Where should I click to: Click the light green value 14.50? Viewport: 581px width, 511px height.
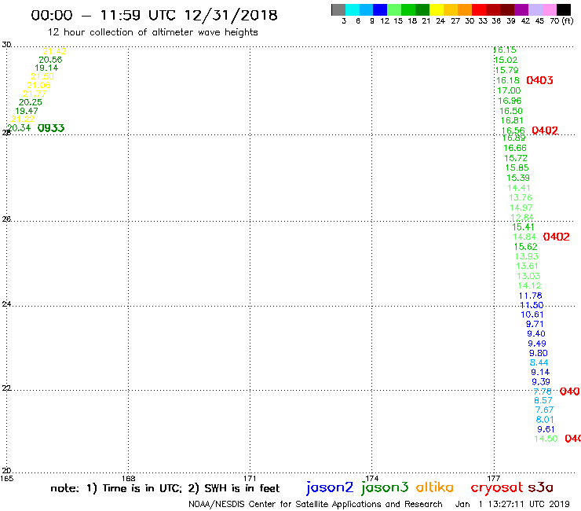pyautogui.click(x=546, y=439)
